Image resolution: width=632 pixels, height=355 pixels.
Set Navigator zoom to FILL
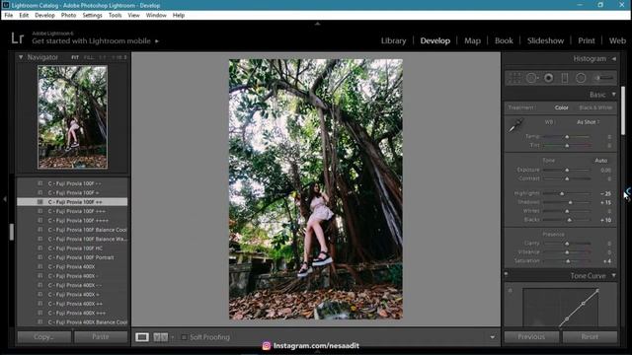click(89, 57)
